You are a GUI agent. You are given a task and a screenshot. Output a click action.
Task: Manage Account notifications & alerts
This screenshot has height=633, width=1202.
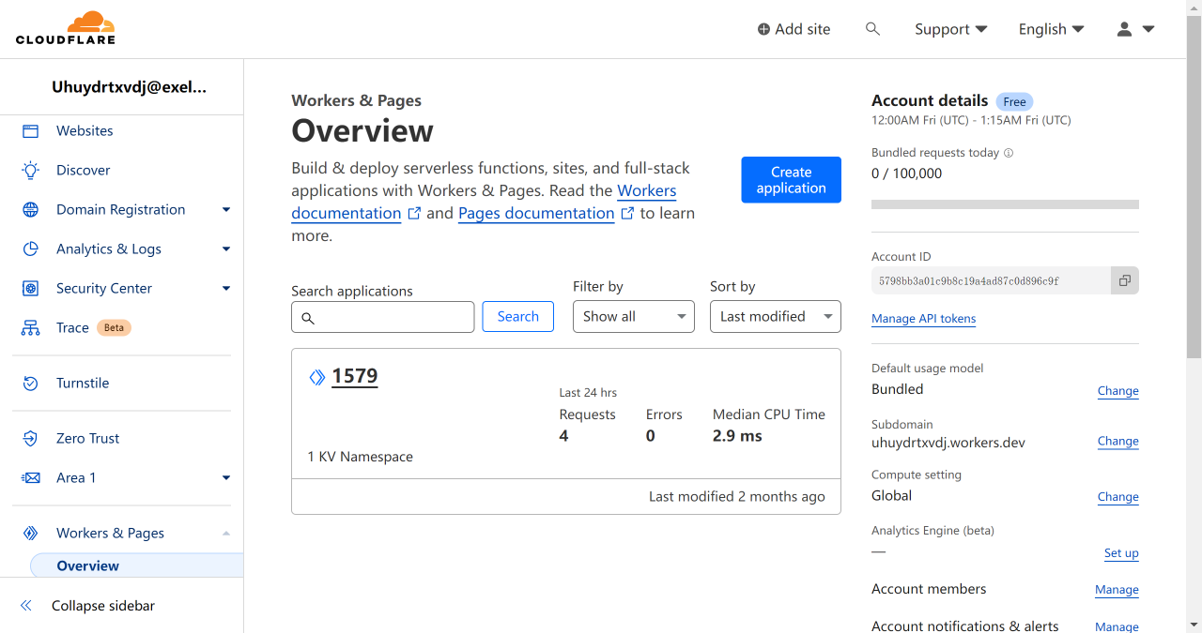1117,626
